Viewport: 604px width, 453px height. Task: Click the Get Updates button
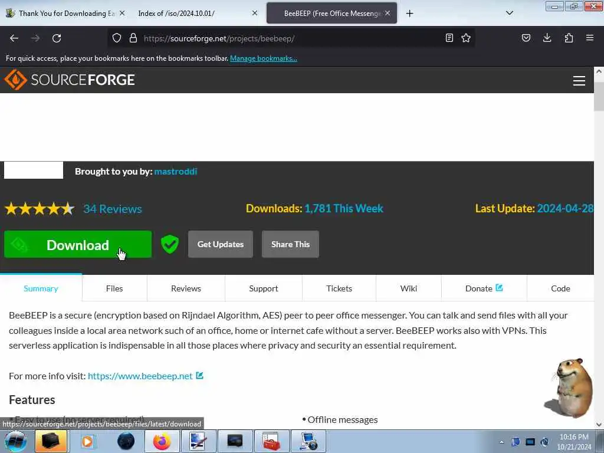point(221,244)
